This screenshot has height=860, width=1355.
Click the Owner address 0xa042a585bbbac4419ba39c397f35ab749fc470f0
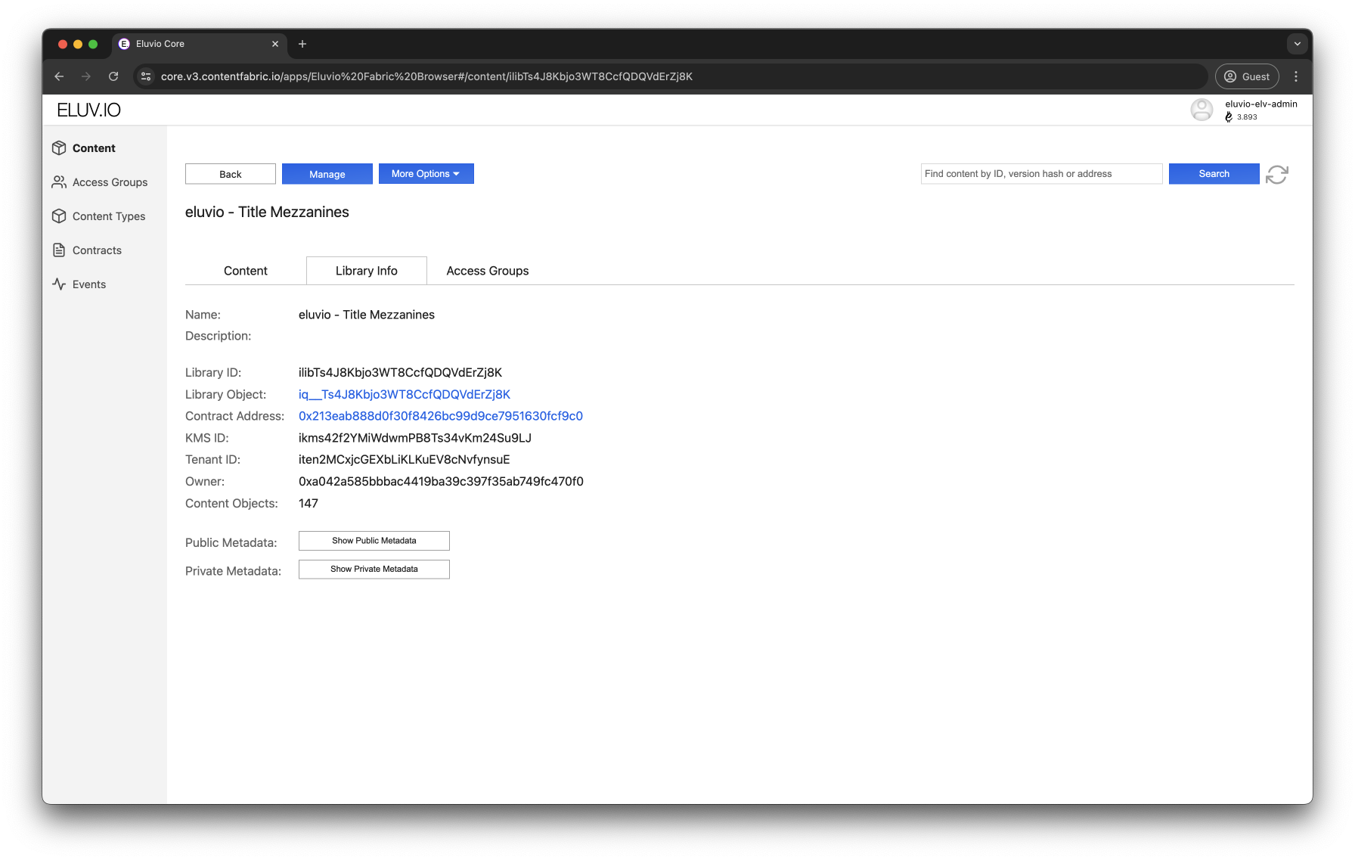[441, 481]
